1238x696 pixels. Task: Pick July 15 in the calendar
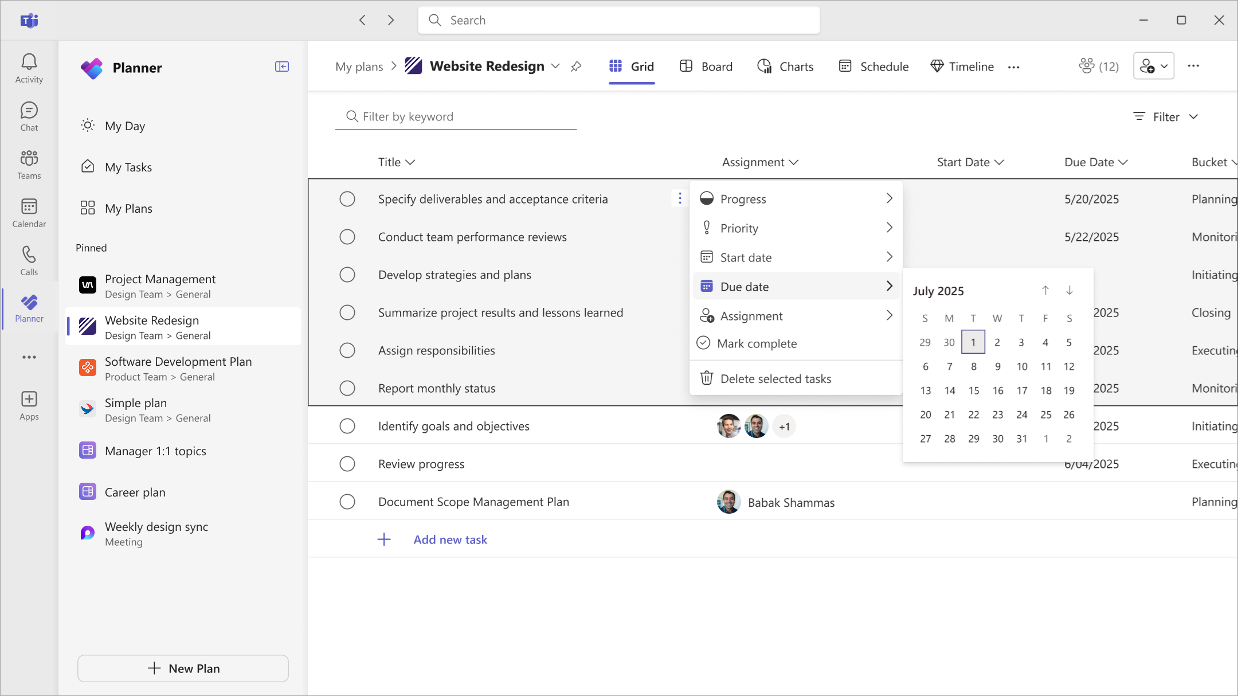(973, 390)
